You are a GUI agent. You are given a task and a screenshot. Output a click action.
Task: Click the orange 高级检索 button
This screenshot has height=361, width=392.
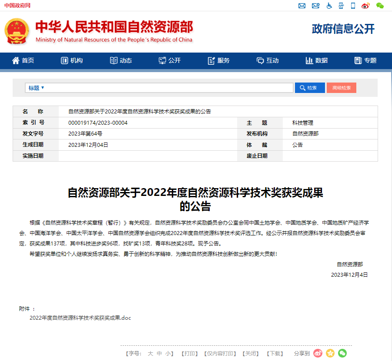point(341,88)
